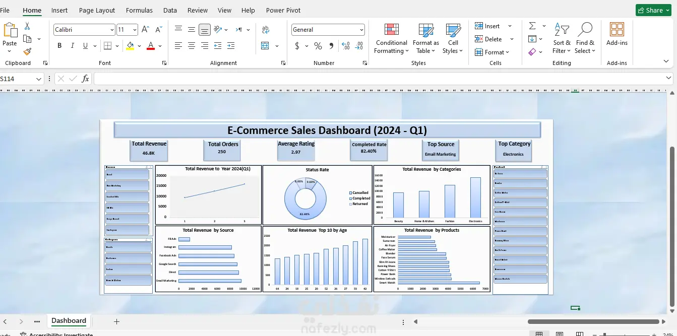
Task: Switch to the Insert tab
Action: click(x=59, y=10)
